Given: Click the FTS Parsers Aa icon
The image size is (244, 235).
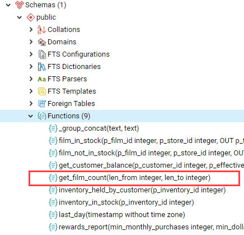Looking at the screenshot, I should coord(41,79).
